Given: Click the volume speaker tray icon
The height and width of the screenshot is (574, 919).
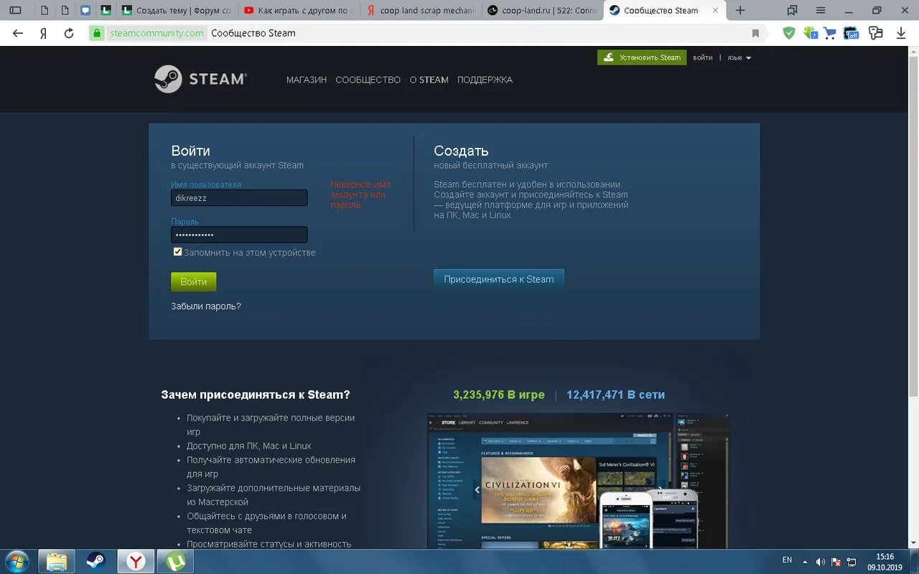Looking at the screenshot, I should click(821, 562).
